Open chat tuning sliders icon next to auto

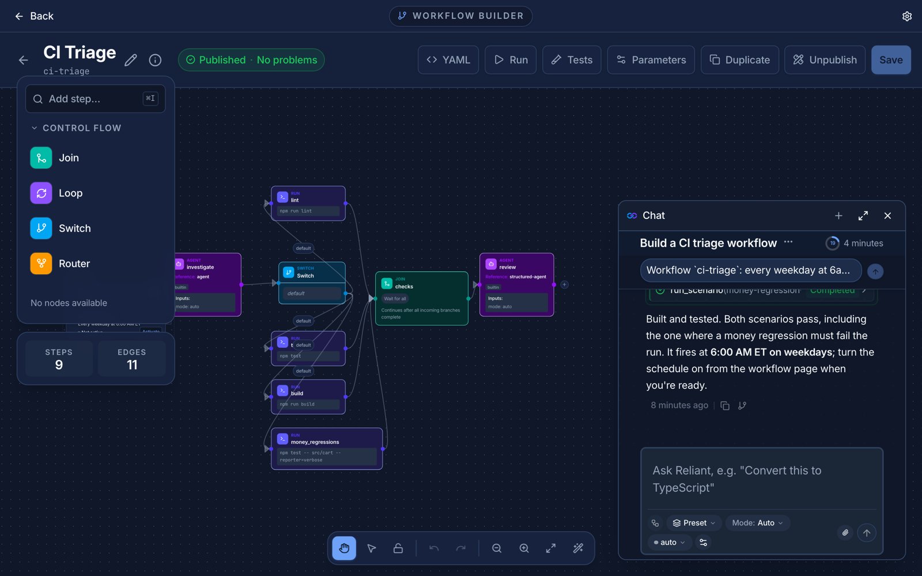(x=703, y=543)
